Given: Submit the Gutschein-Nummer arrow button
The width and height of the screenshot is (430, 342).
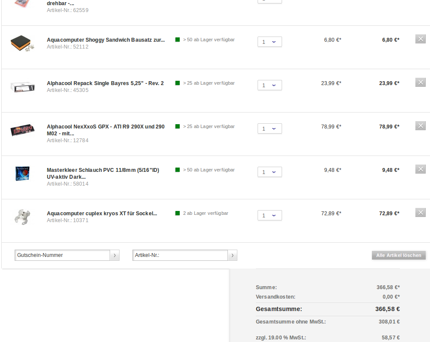Looking at the screenshot, I should [115, 255].
